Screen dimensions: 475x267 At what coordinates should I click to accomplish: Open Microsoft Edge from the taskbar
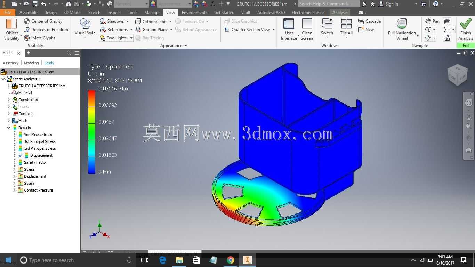pos(162,260)
